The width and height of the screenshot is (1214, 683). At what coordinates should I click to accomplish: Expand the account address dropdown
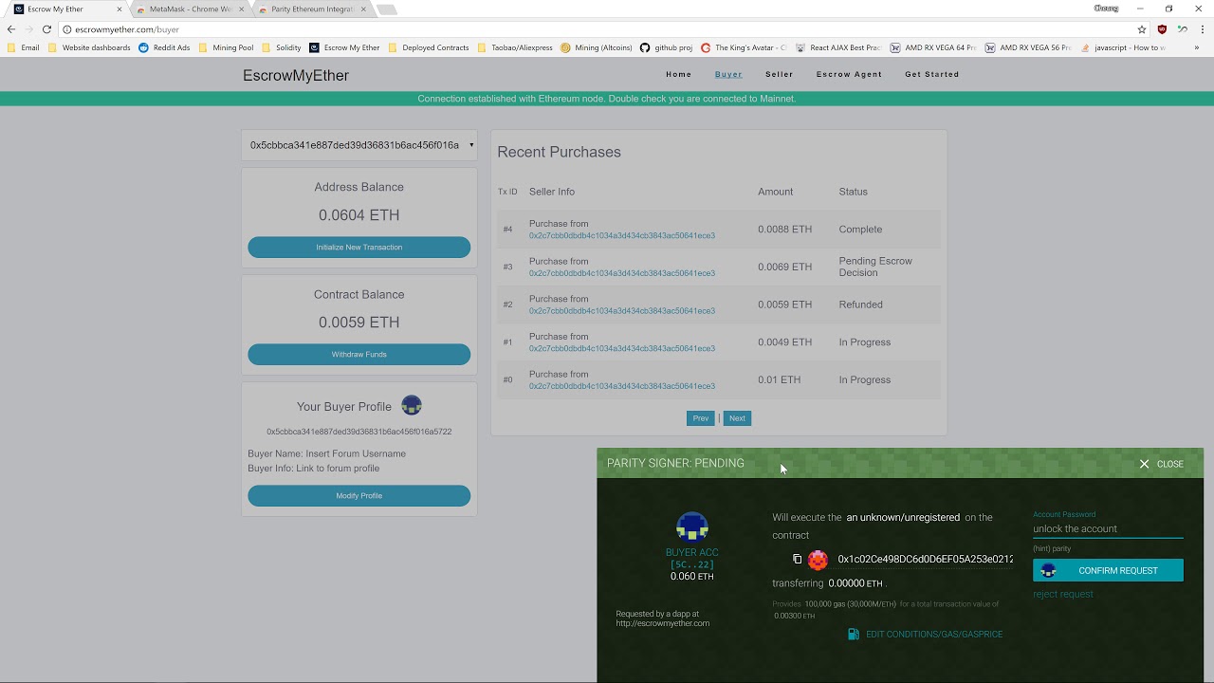pos(359,145)
